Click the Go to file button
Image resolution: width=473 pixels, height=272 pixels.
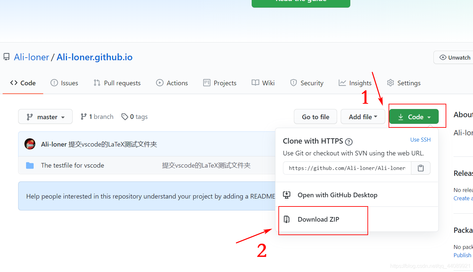[x=315, y=117]
